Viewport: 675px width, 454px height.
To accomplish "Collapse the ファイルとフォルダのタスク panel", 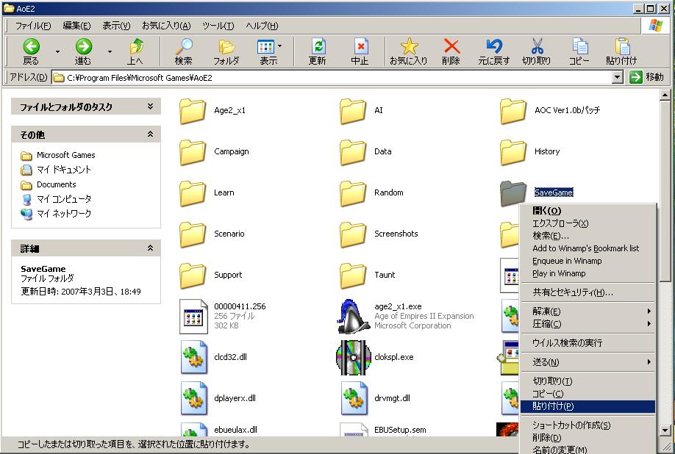I will coord(150,107).
